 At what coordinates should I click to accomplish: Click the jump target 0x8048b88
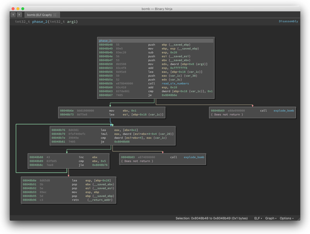(x=122, y=142)
